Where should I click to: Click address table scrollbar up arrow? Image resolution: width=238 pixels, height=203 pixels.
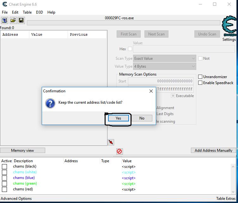pos(233,167)
